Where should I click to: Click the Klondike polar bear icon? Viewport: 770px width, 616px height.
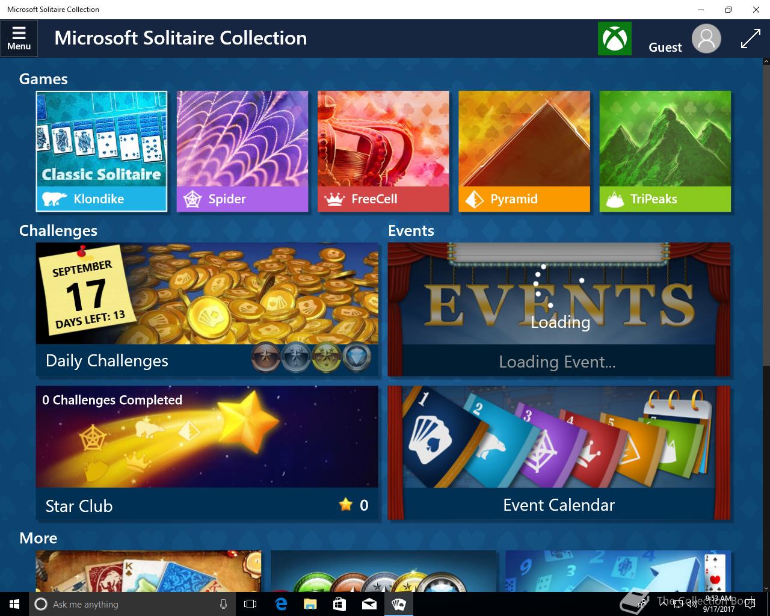click(55, 199)
